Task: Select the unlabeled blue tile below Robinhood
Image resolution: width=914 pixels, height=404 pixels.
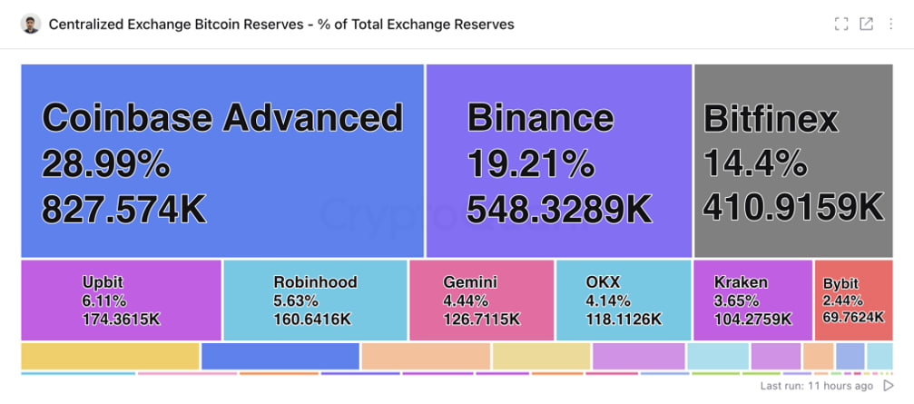Action: [x=280, y=356]
